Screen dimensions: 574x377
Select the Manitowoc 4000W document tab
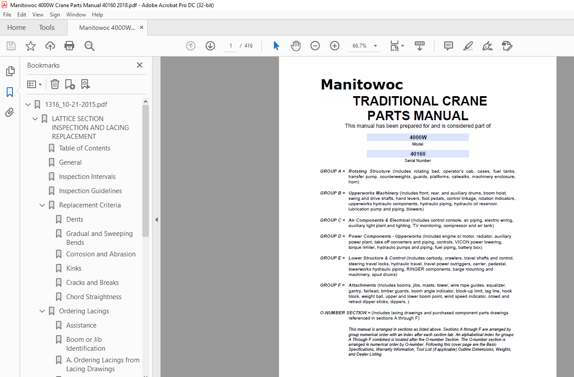[x=107, y=28]
